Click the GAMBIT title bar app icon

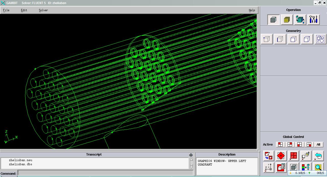[x=3, y=3]
